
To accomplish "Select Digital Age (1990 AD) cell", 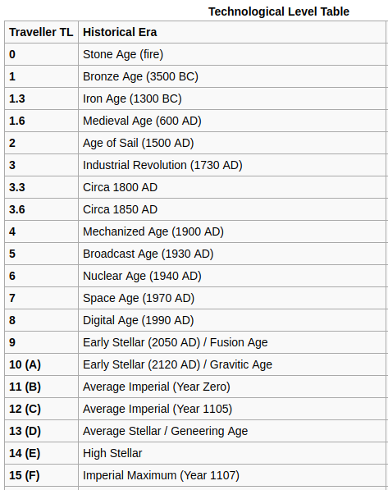I will pyautogui.click(x=232, y=321).
